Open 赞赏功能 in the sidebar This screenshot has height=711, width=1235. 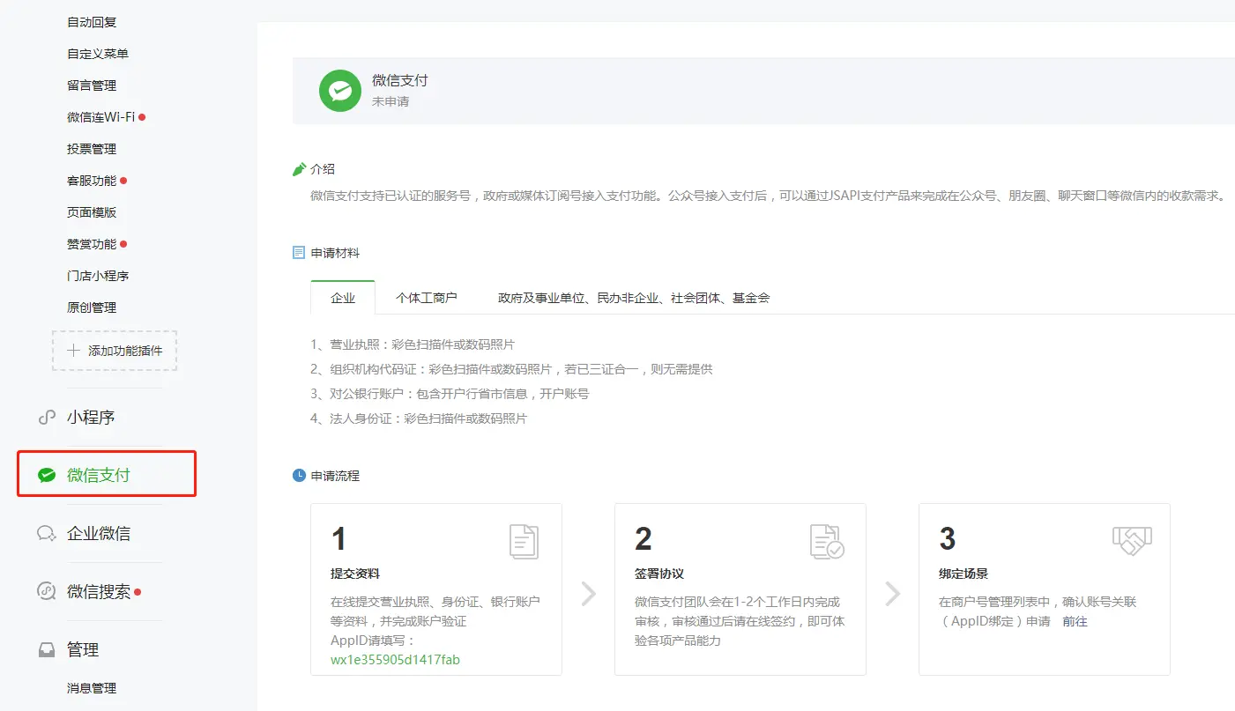[92, 244]
